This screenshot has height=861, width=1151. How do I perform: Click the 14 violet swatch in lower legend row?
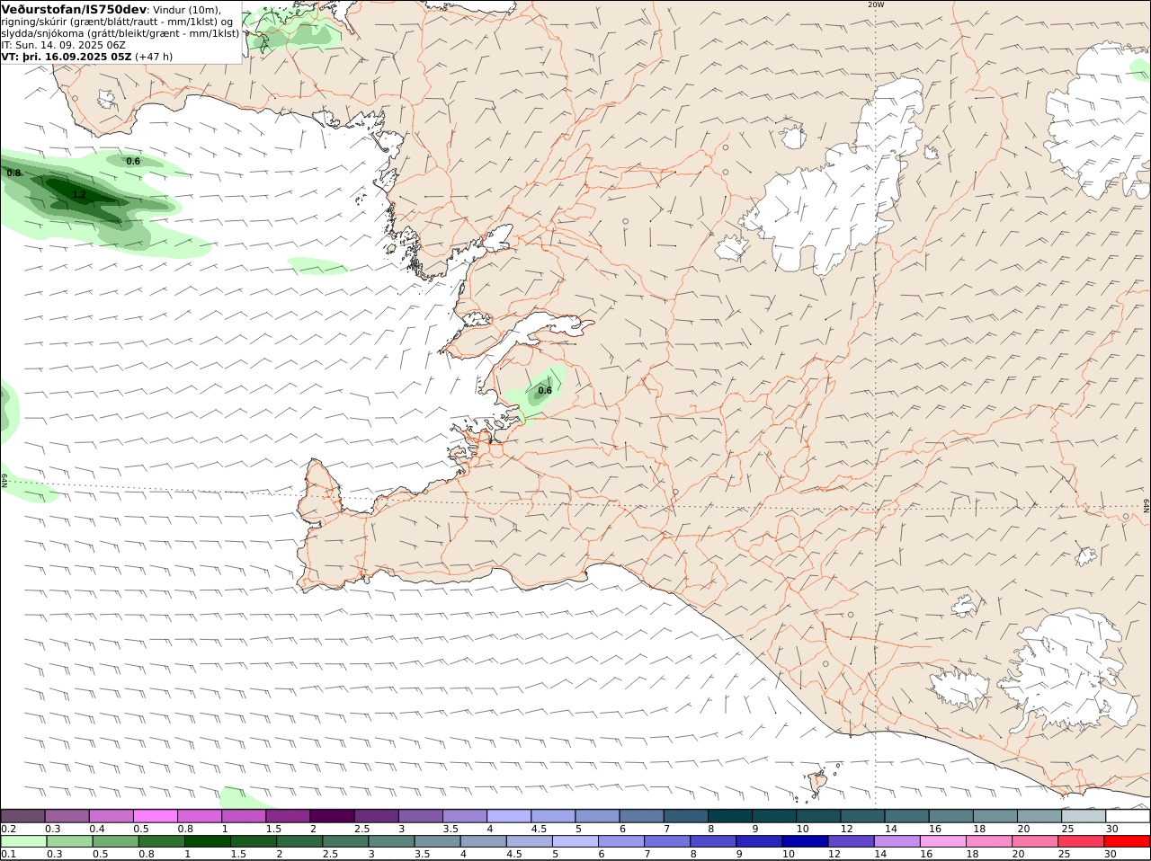(897, 841)
